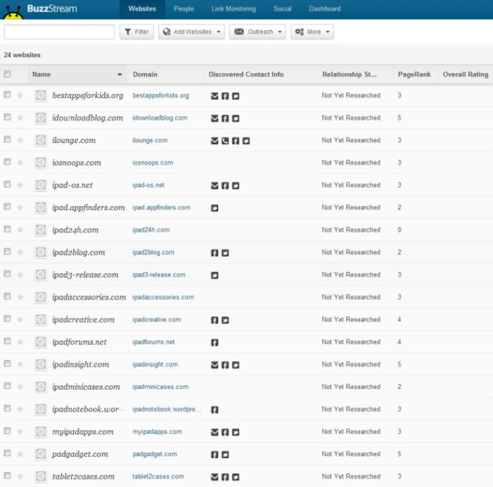Click the Filter button
The width and height of the screenshot is (493, 487).
(137, 32)
